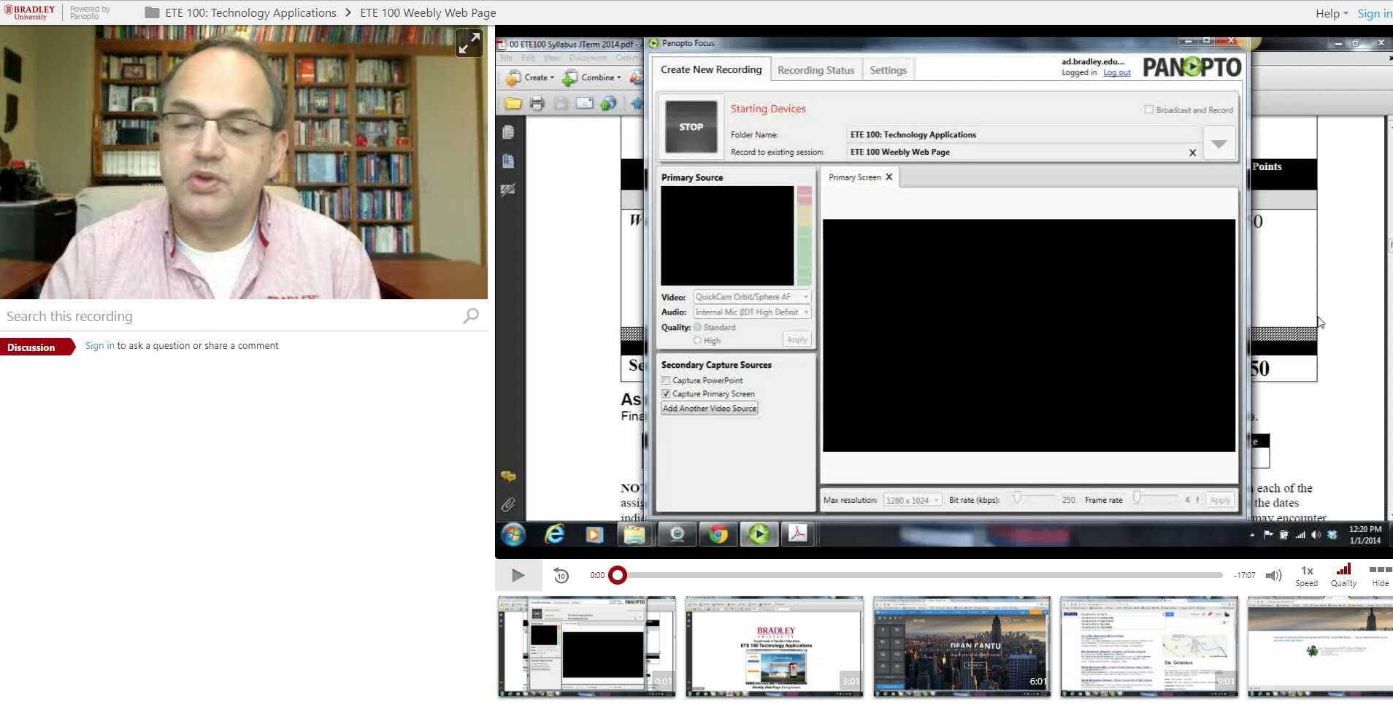Click the email attachment icon in Acrobat
The width and height of the screenshot is (1393, 705).
point(584,103)
